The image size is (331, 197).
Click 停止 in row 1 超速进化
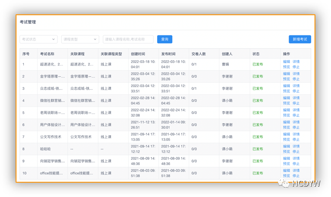click(x=296, y=67)
